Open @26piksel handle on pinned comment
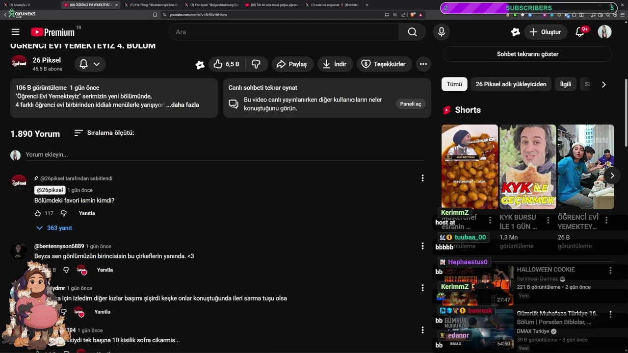Screen dimensions: 628x353 pyautogui.click(x=50, y=190)
